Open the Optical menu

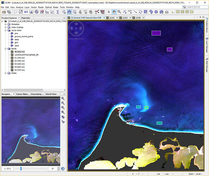click(48, 7)
